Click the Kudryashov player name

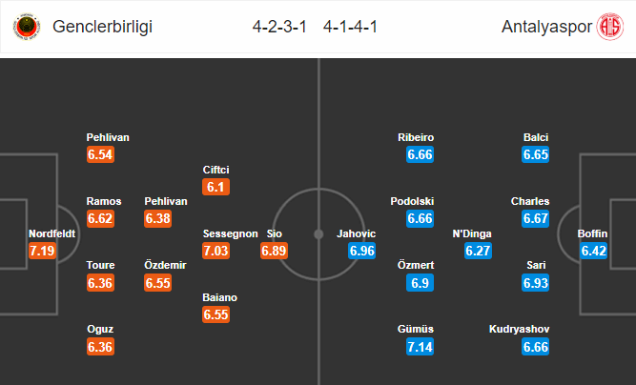[519, 329]
